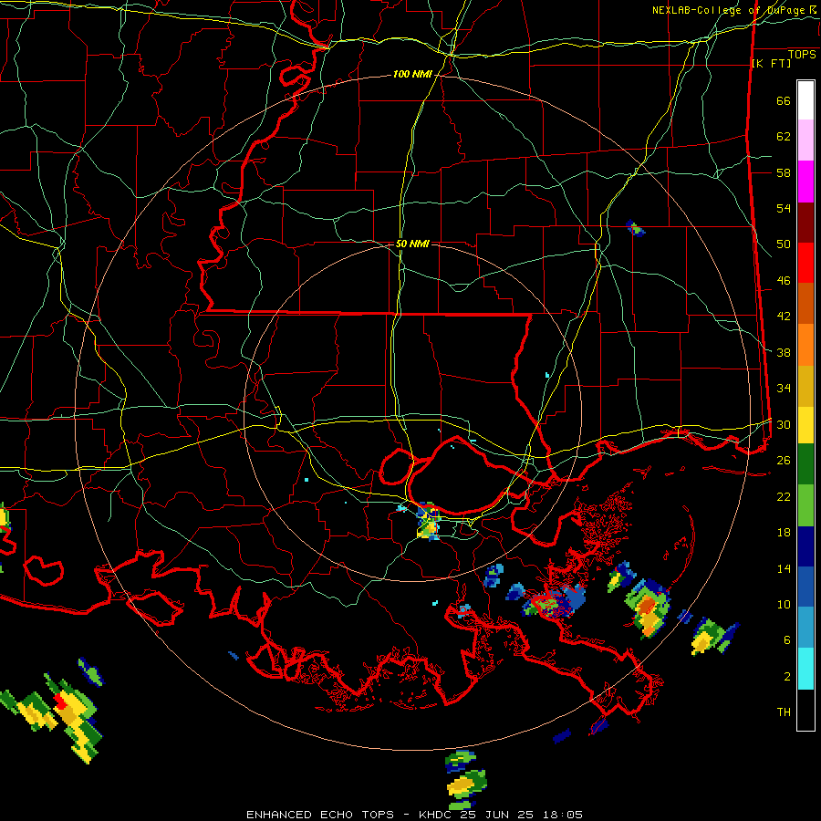821x821 pixels.
Task: Click the "50" legend value label
Action: 784,244
